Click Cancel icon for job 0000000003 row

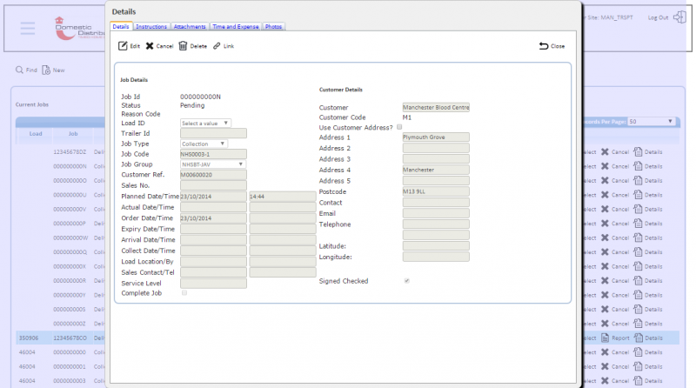pos(605,380)
